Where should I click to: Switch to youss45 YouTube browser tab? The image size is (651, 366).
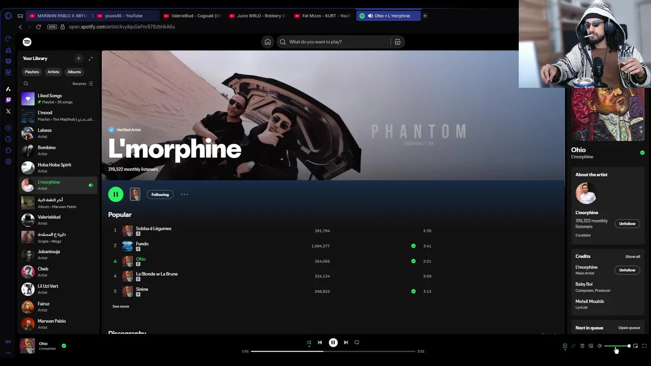[x=126, y=16]
